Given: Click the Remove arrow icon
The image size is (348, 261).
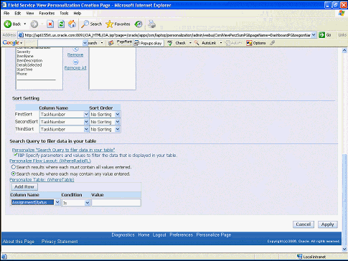Looking at the screenshot, I should (75, 49).
